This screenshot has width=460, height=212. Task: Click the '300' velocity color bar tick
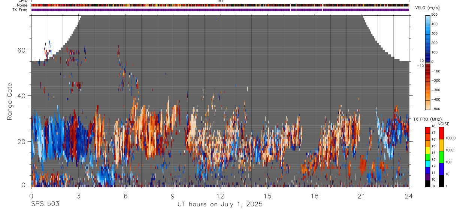(x=435, y=33)
